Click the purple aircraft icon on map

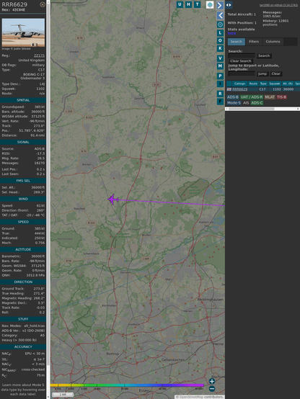(x=112, y=199)
